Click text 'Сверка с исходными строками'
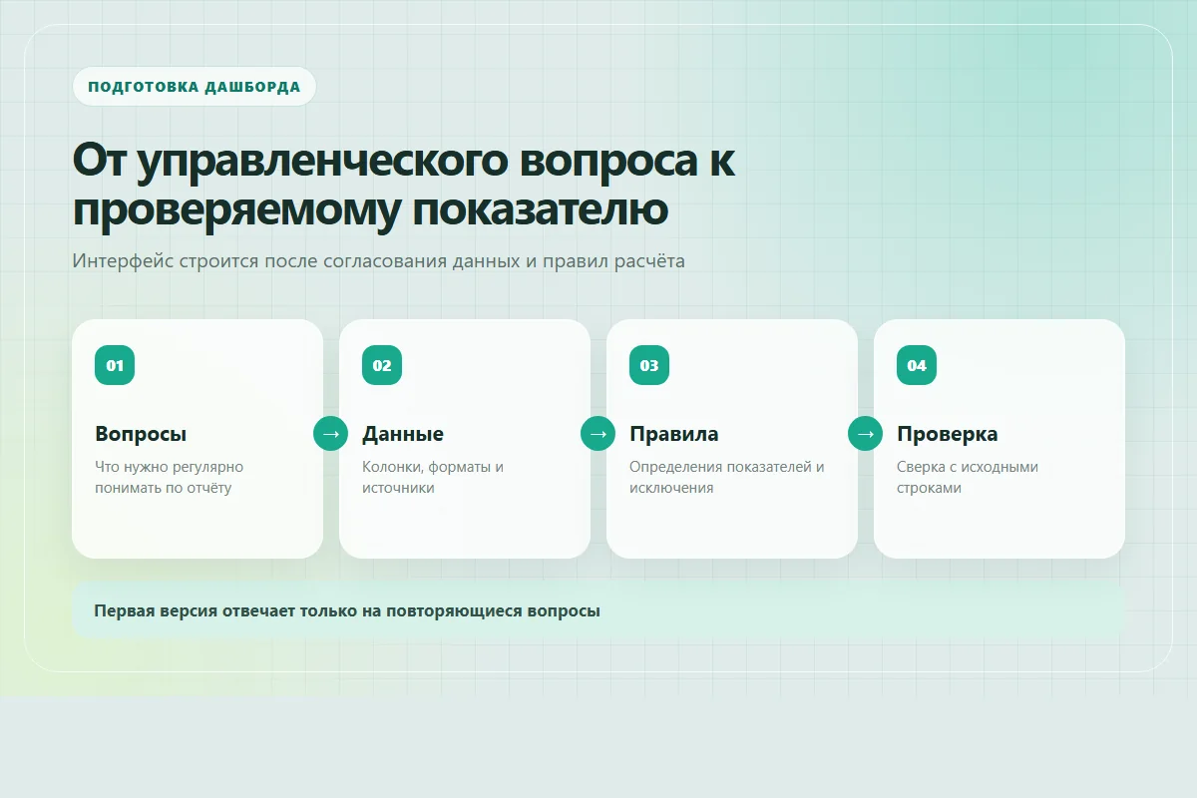1197x798 pixels. pos(968,477)
